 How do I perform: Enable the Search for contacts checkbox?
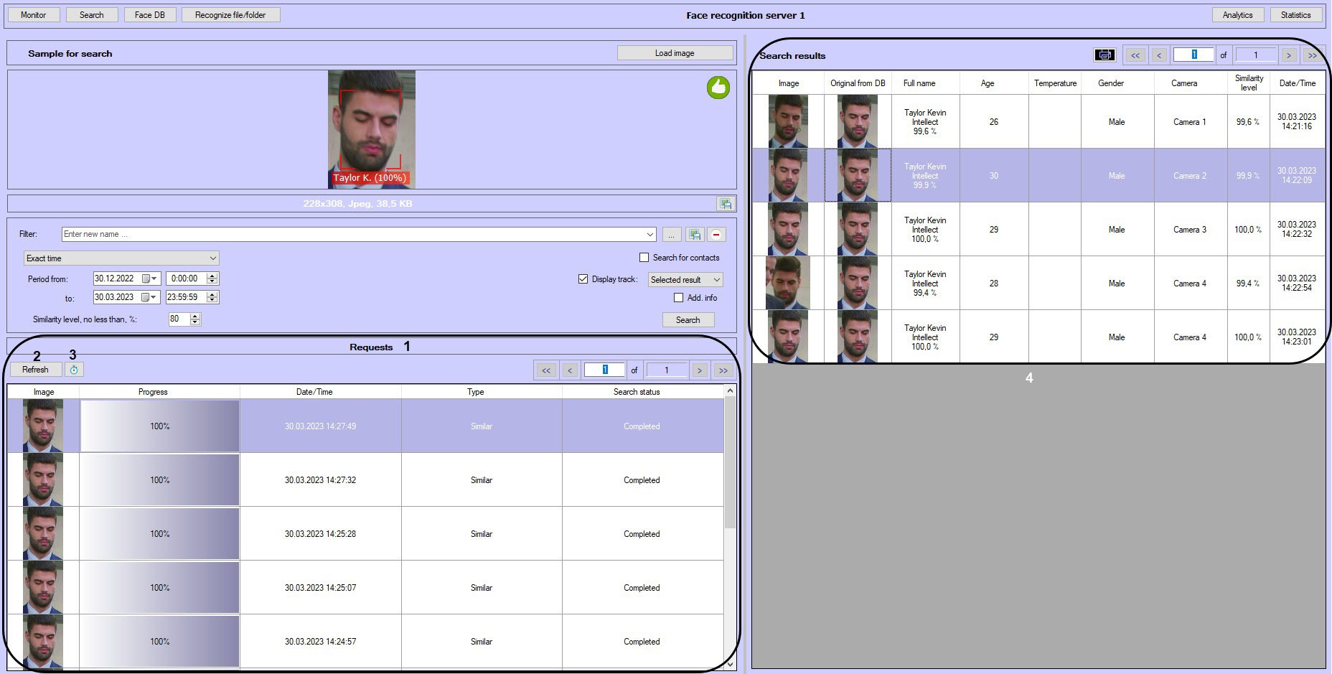(644, 258)
